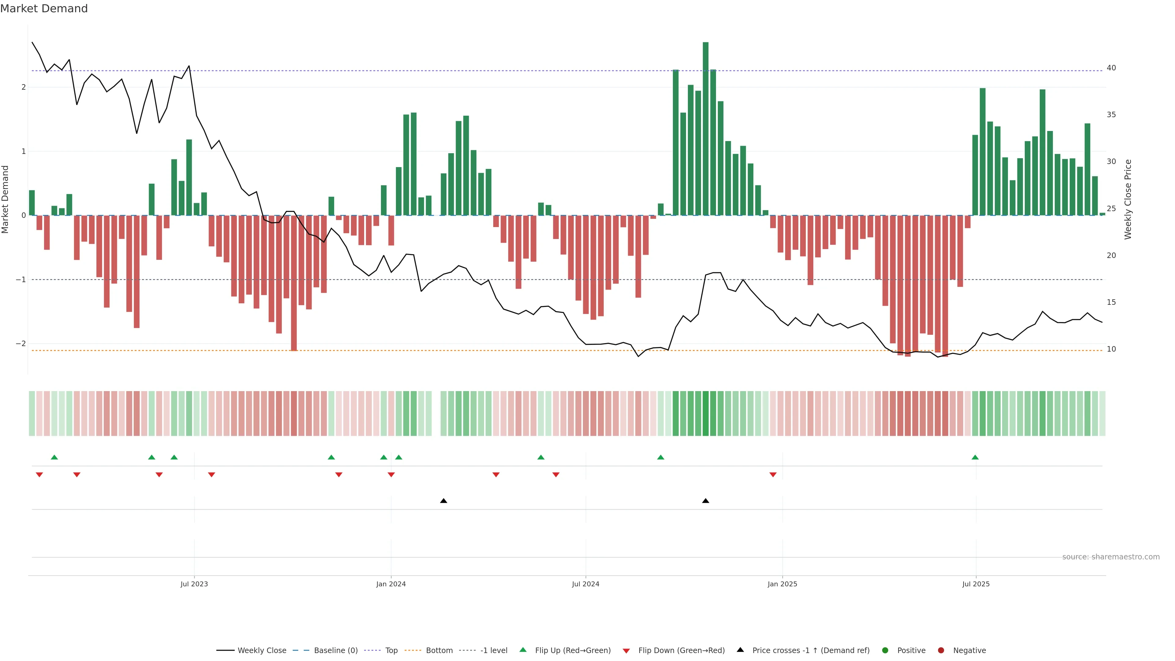Image resolution: width=1175 pixels, height=661 pixels.
Task: Click the leftmost black price-cross triangle marker
Action: tap(443, 501)
